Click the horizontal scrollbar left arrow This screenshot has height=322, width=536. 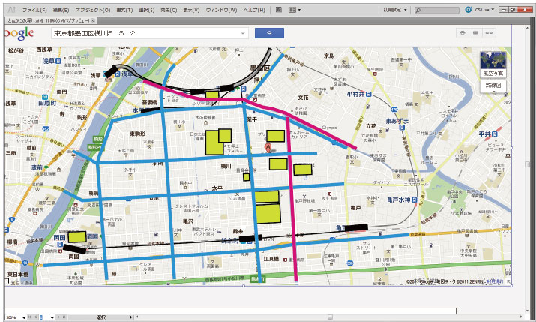click(137, 317)
